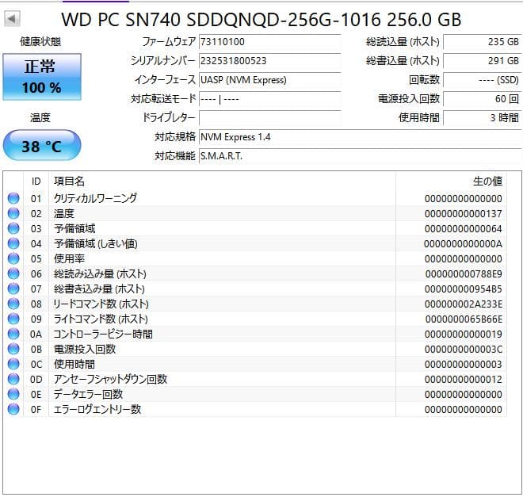
Task: Click raw value 000000065B66E
Action: (x=464, y=319)
